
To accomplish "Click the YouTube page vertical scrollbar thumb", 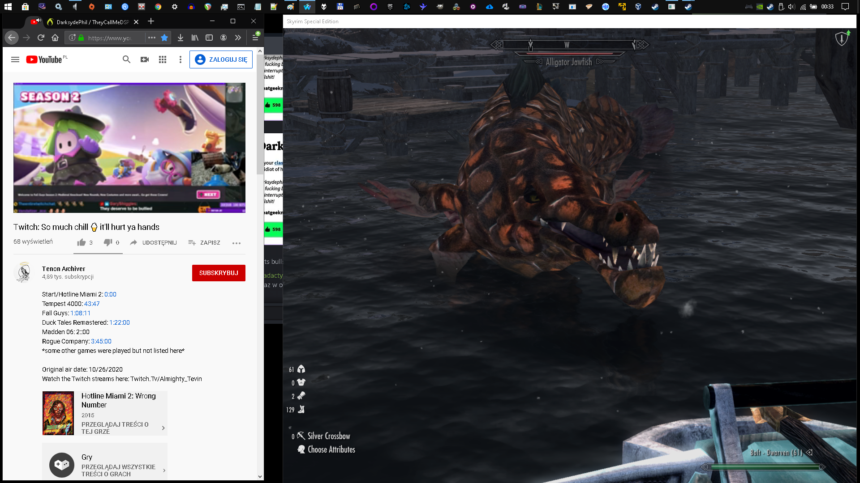I will (260, 114).
